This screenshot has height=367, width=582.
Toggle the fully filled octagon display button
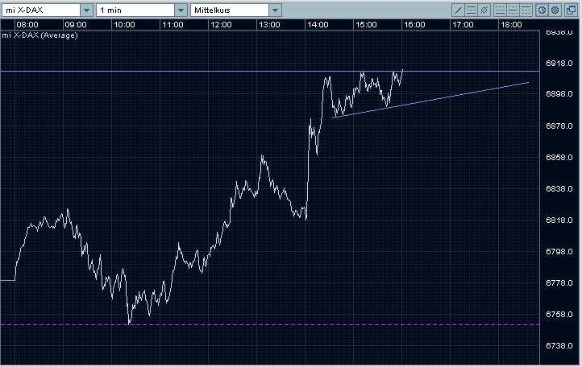(x=555, y=10)
